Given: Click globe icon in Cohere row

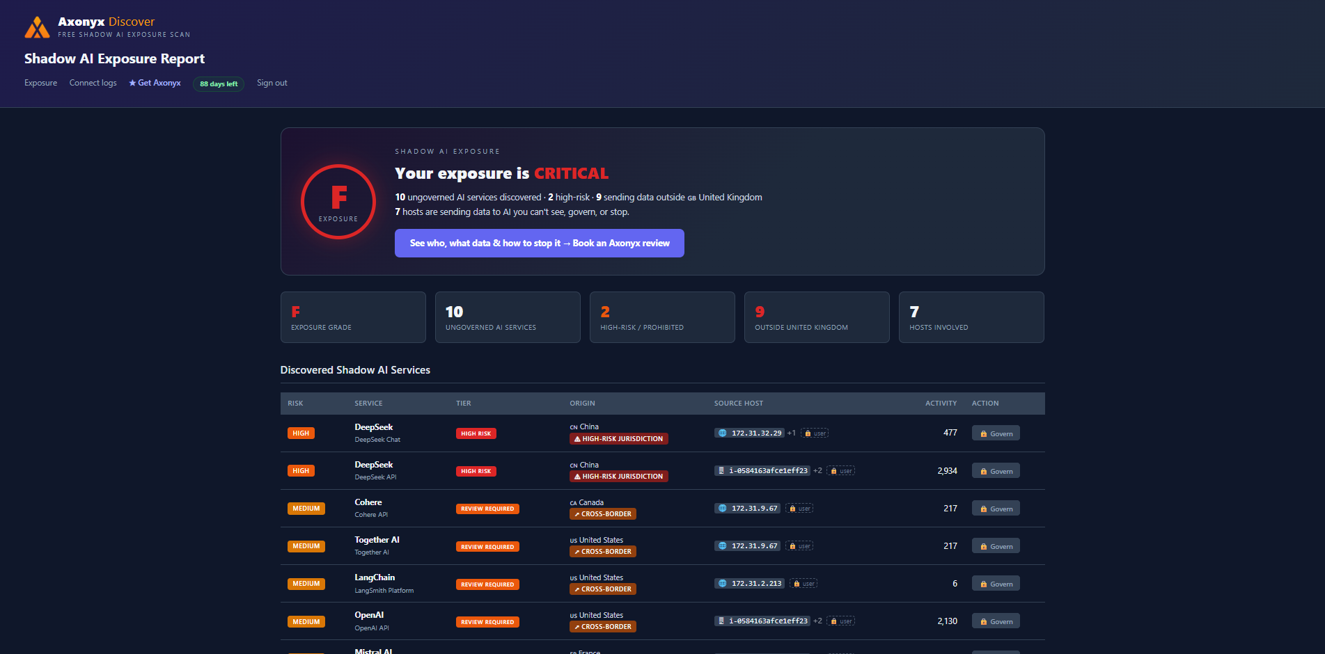Looking at the screenshot, I should coord(722,508).
